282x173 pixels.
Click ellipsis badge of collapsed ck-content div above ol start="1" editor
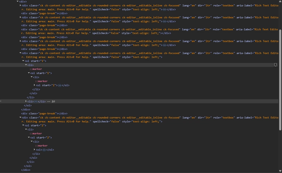[164, 45]
